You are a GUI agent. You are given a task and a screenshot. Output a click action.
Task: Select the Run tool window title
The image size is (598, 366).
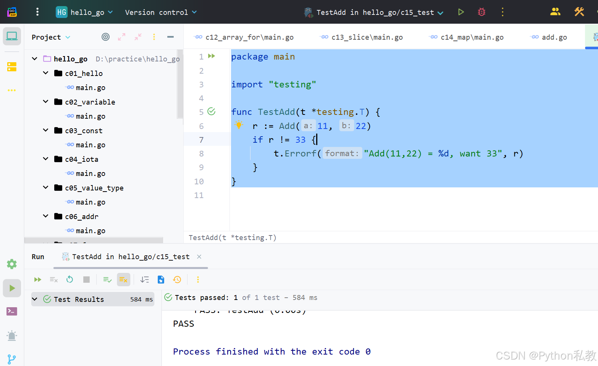pyautogui.click(x=38, y=257)
